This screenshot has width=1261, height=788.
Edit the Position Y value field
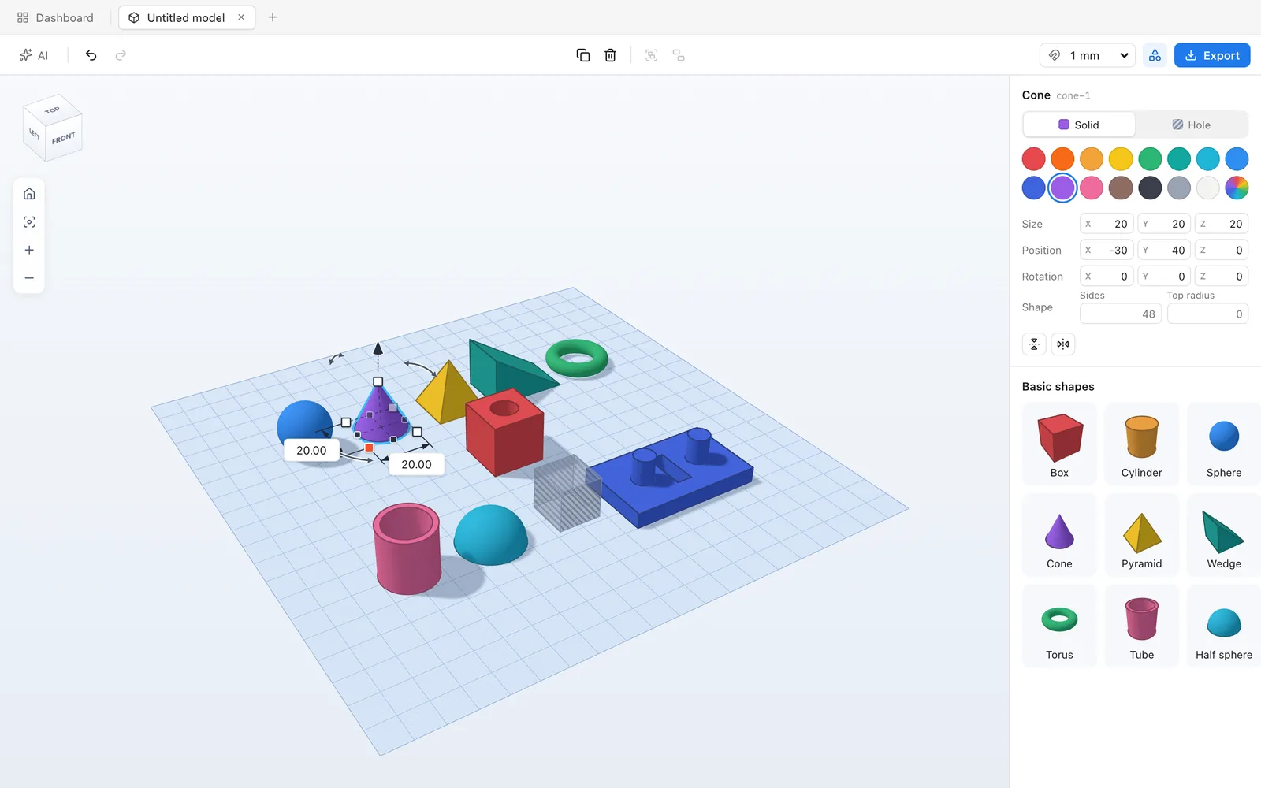pyautogui.click(x=1164, y=250)
